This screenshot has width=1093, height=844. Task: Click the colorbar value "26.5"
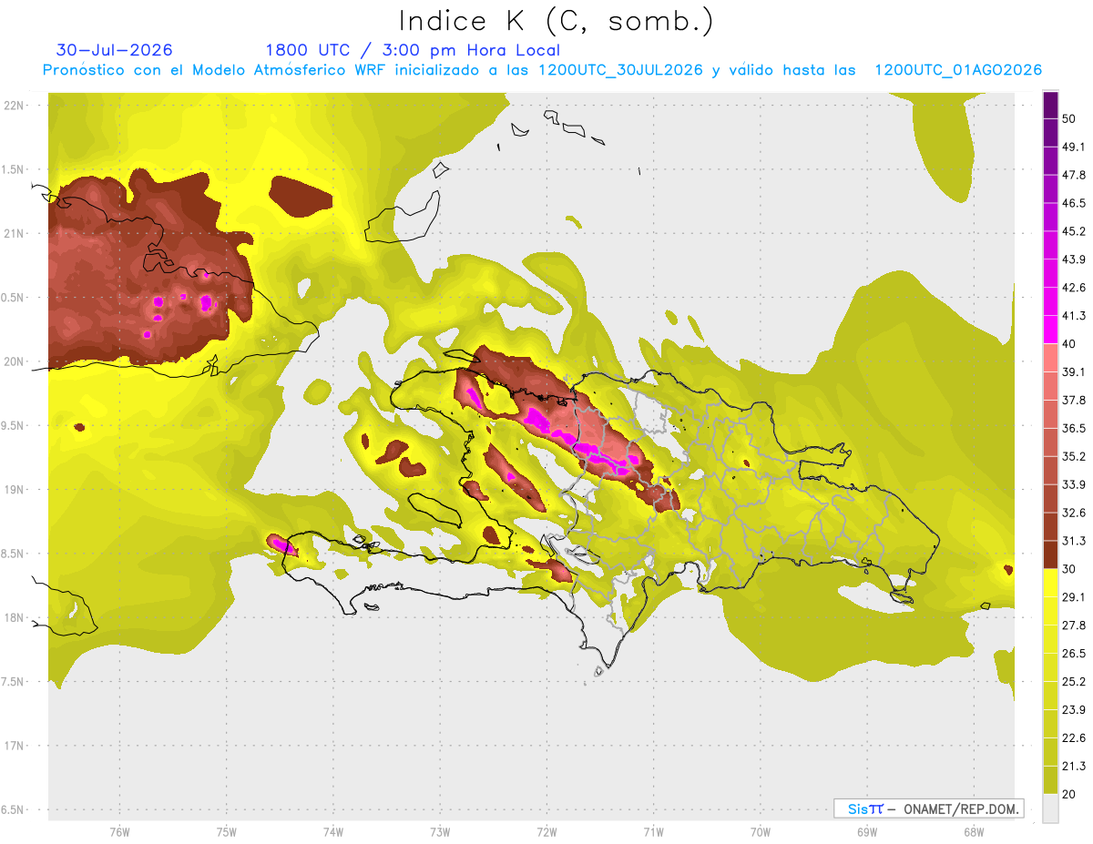click(x=1074, y=654)
